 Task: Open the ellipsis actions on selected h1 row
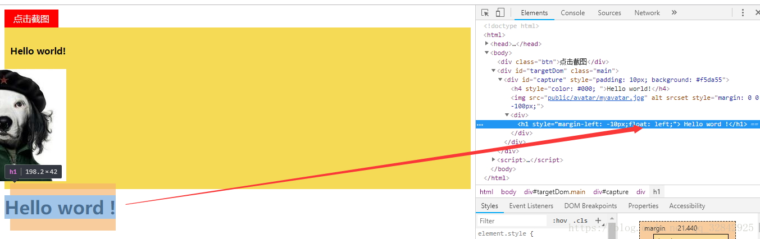coord(480,125)
